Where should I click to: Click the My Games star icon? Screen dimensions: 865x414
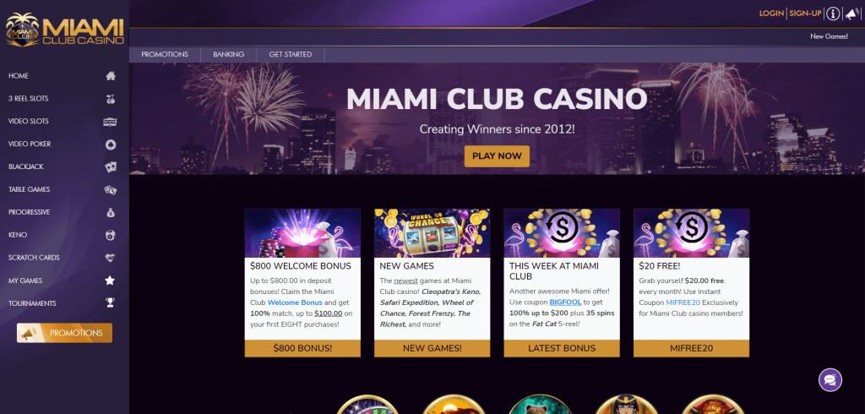coord(111,281)
